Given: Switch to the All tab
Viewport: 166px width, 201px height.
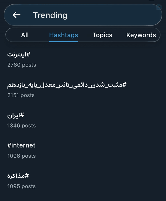Looking at the screenshot, I should tap(25, 35).
